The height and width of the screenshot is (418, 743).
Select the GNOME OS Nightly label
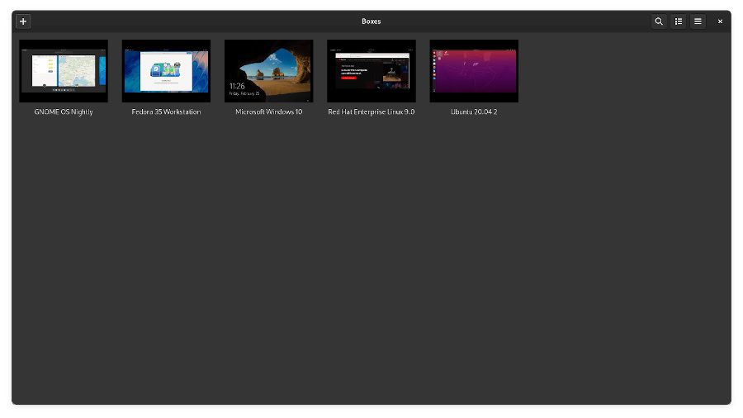pos(64,112)
